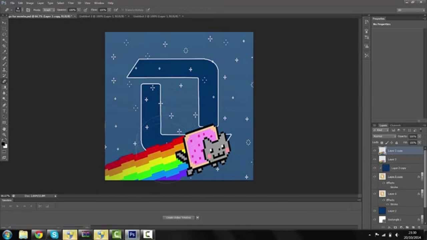Select the Gradient tool
The height and width of the screenshot is (240, 427).
pos(4,87)
